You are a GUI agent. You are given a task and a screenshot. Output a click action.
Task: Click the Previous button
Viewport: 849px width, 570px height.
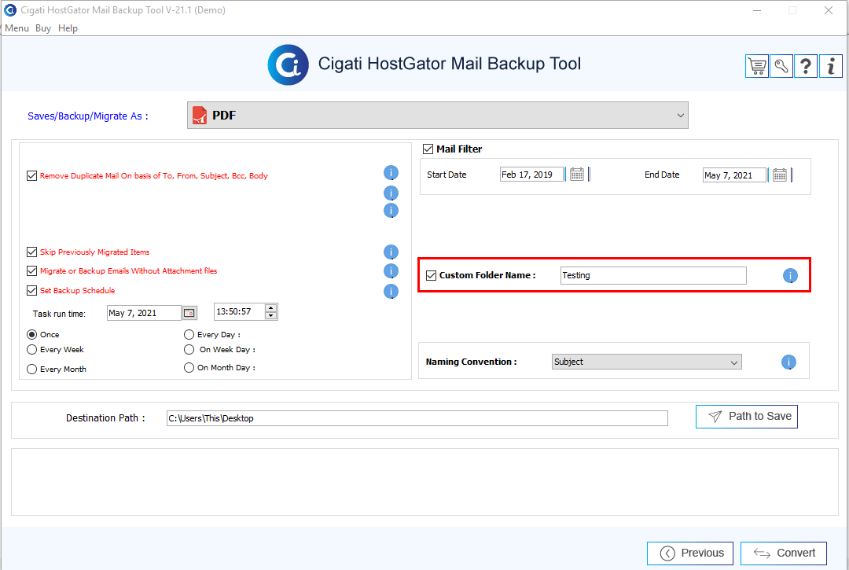(x=690, y=553)
